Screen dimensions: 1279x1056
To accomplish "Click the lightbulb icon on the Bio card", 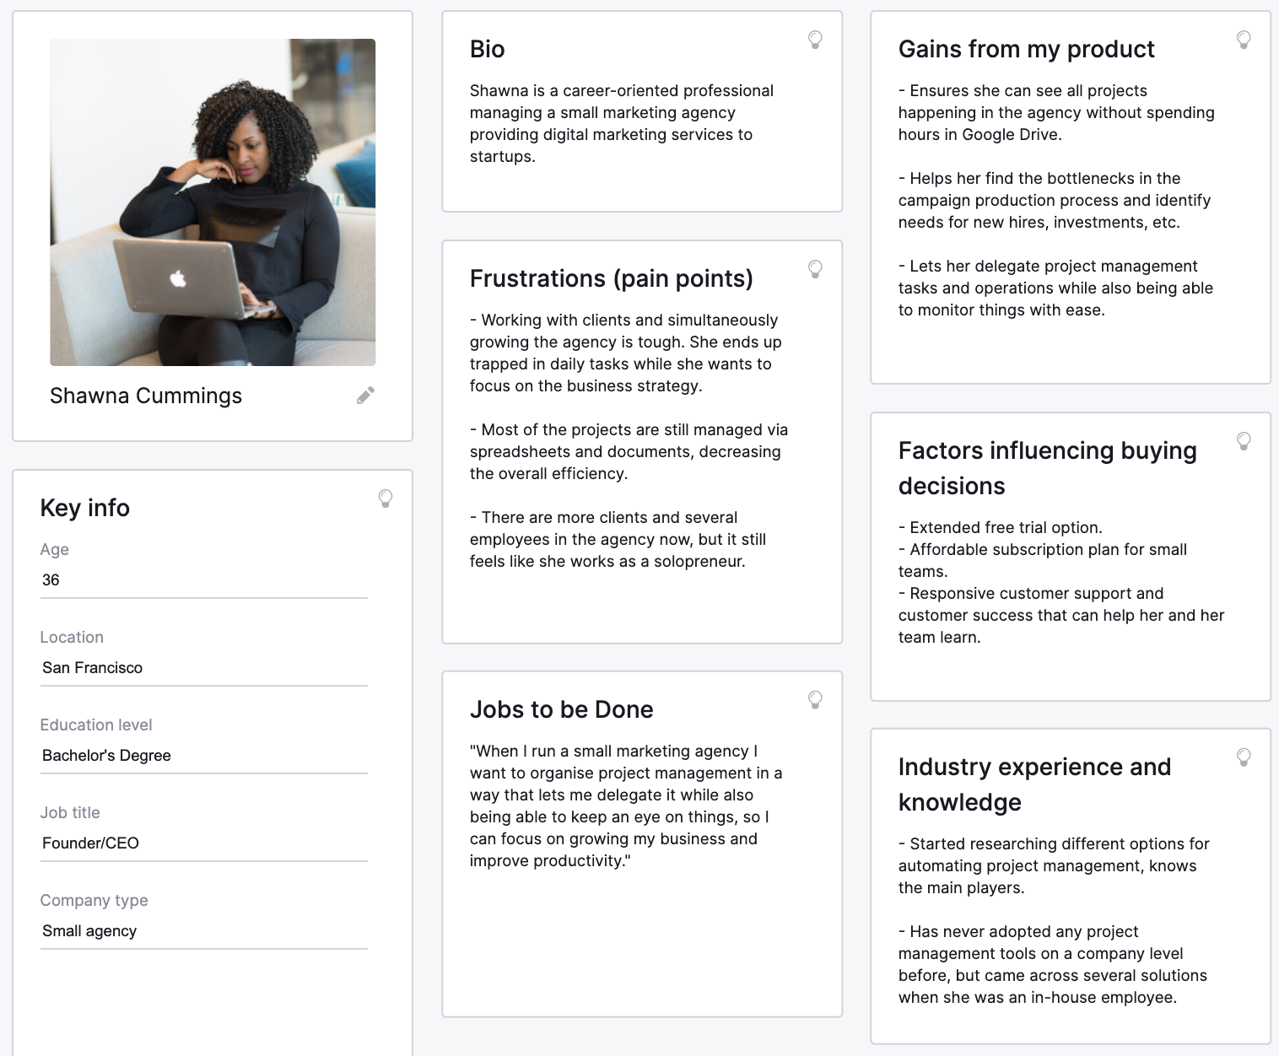I will click(x=815, y=40).
